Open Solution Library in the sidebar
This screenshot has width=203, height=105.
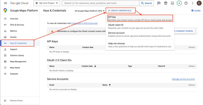pyautogui.click(x=17, y=55)
